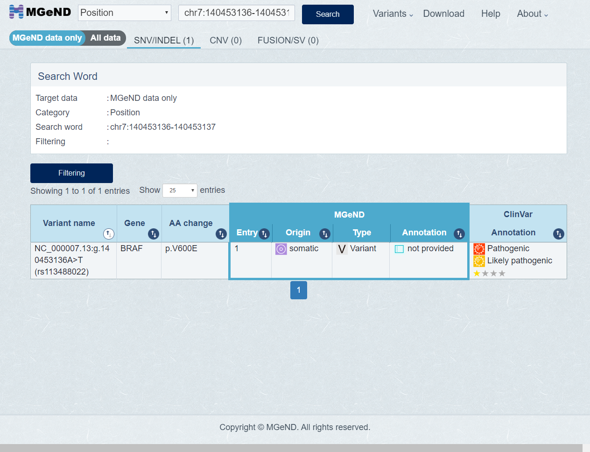Expand the Variants menu
This screenshot has height=452, width=590.
[393, 14]
